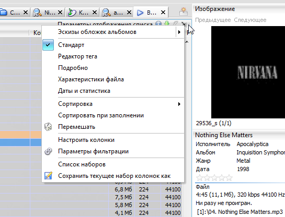Viewport: 285px width, 217px height.
Task: Switch to the Ni... tab
Action: click(x=48, y=13)
